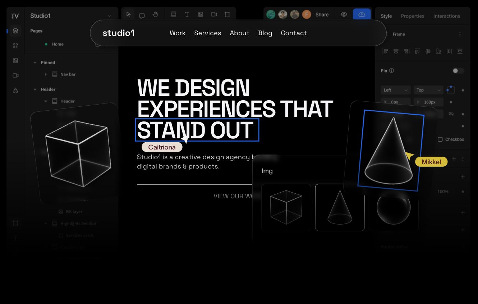Click the VIEW OUR WORK link

click(x=234, y=196)
